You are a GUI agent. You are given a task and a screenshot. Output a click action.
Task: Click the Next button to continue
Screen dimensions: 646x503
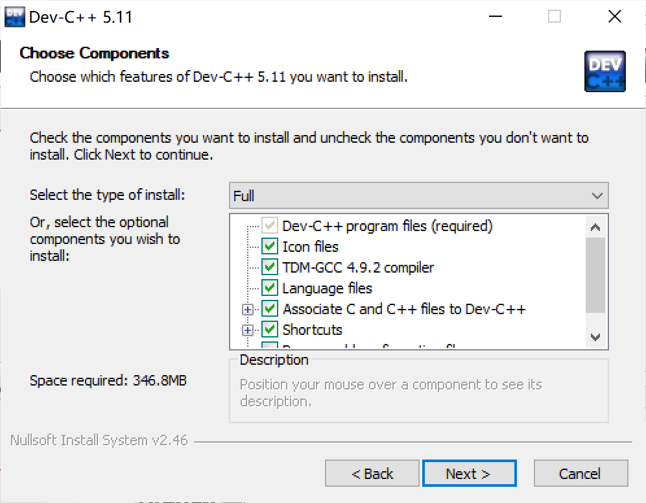(469, 473)
